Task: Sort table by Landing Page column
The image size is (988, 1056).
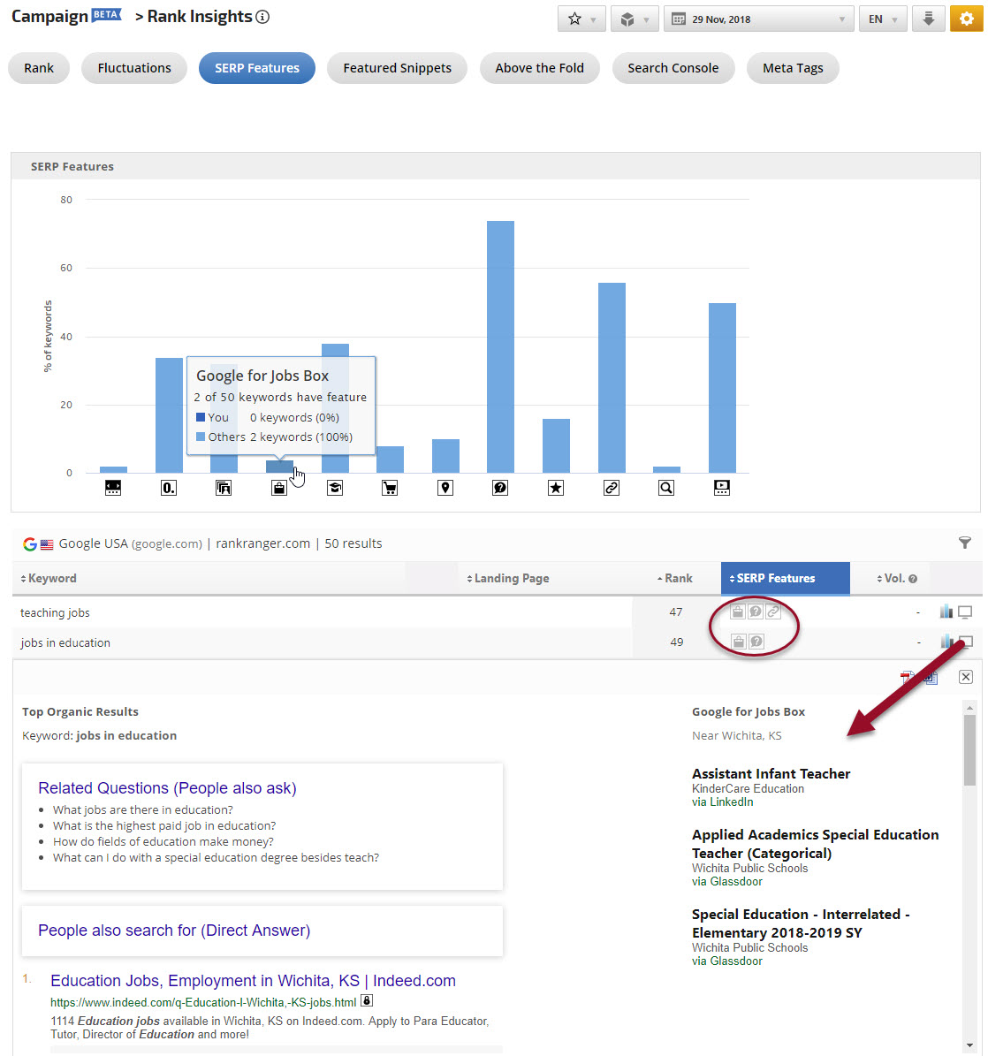Action: click(x=508, y=579)
